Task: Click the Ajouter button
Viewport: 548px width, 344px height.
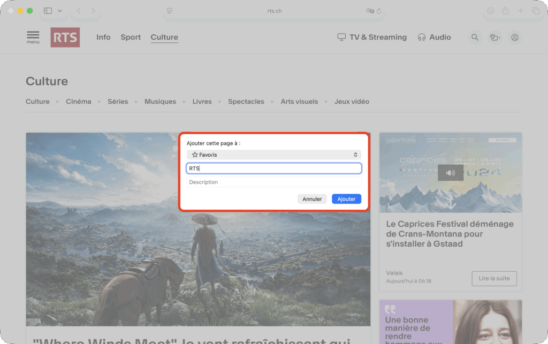Action: (346, 199)
